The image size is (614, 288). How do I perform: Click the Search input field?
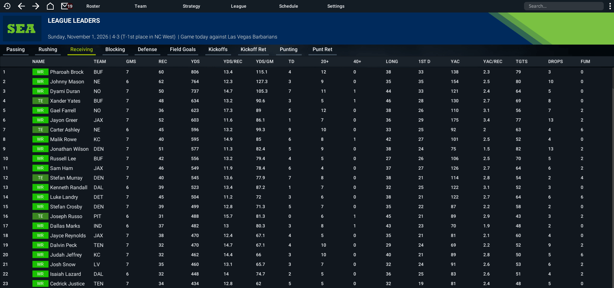tap(564, 6)
